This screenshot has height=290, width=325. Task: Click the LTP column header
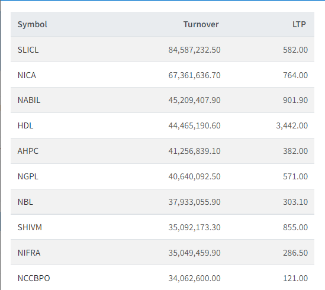point(299,24)
